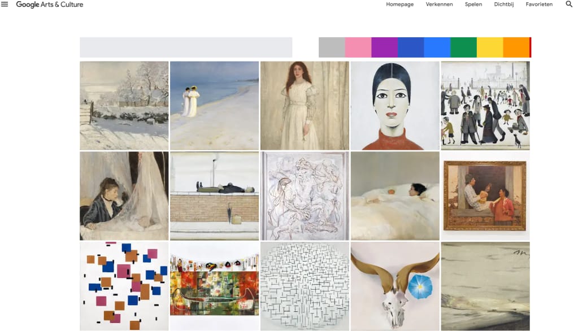
Task: Select the gray color swatch
Action: point(332,47)
